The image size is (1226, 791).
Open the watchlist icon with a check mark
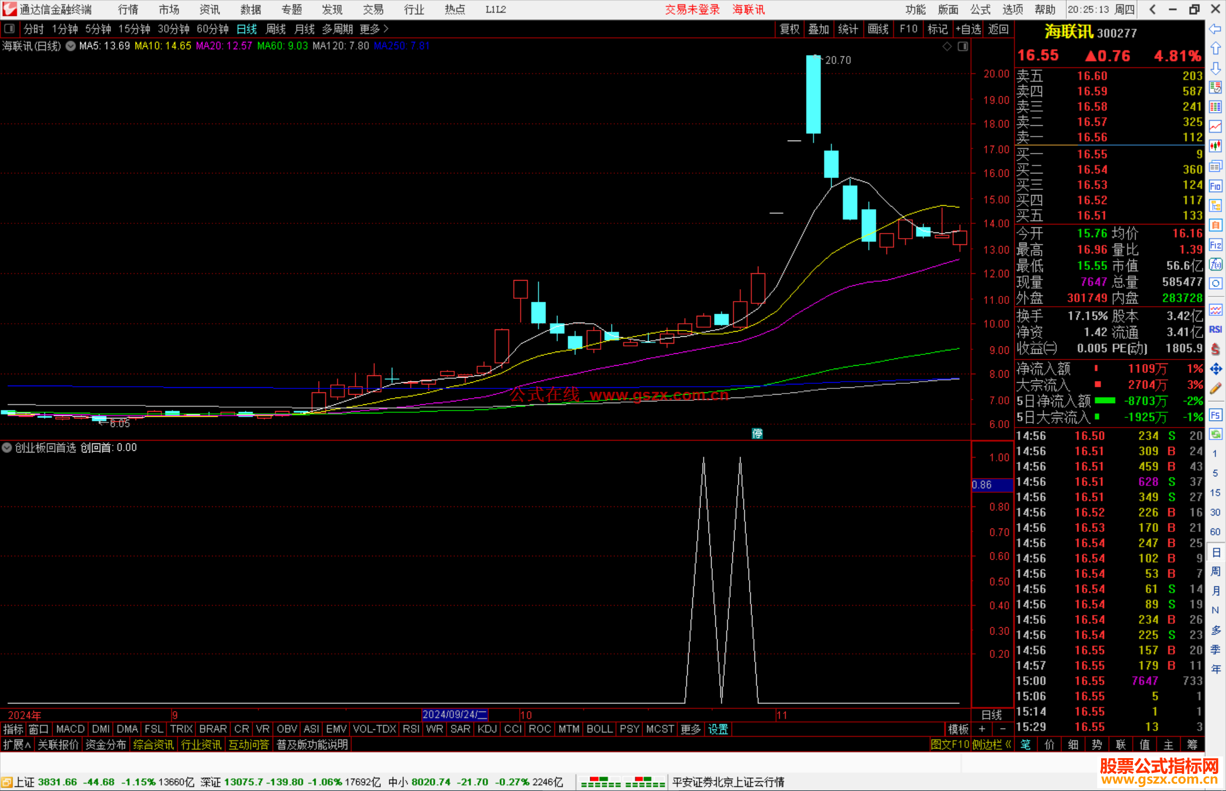pos(1215,87)
